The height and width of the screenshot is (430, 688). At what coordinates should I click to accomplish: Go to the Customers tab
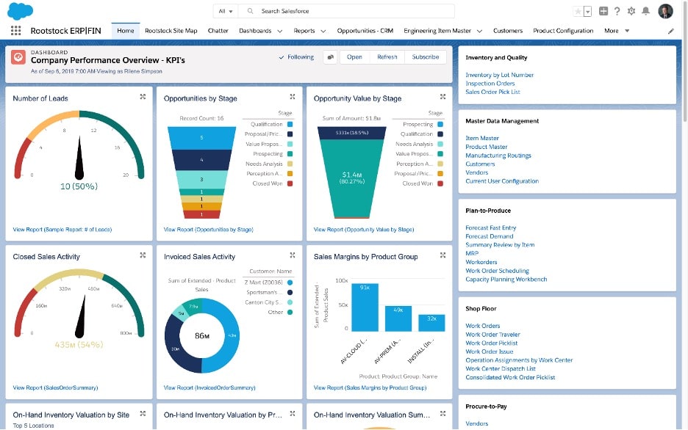pyautogui.click(x=508, y=31)
